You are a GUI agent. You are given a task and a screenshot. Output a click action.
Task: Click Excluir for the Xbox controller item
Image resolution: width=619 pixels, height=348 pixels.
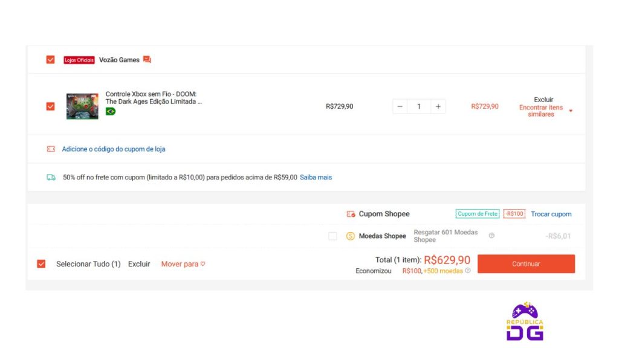(543, 100)
